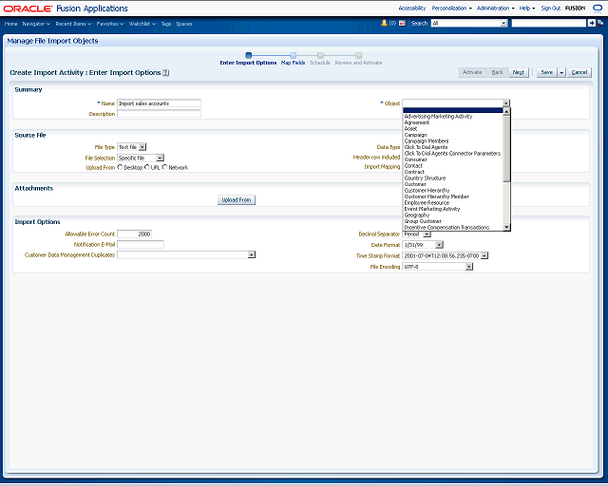Open the Watchlist menu
This screenshot has width=608, height=486.
142,24
